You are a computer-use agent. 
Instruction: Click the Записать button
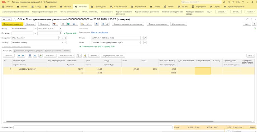tap(30, 24)
